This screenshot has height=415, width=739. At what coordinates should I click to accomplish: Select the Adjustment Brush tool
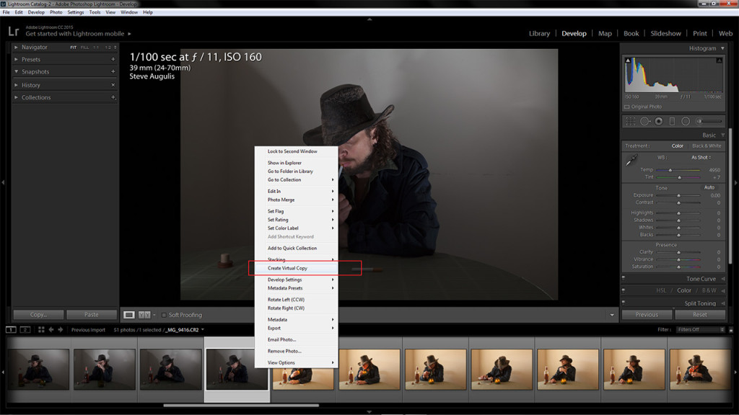coord(700,120)
